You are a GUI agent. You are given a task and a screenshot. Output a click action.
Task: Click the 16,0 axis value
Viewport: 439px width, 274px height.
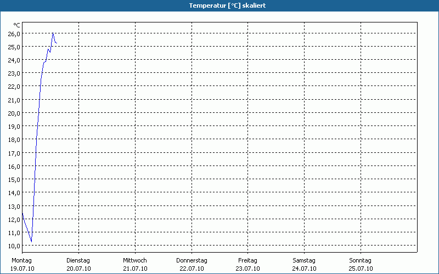(x=14, y=167)
